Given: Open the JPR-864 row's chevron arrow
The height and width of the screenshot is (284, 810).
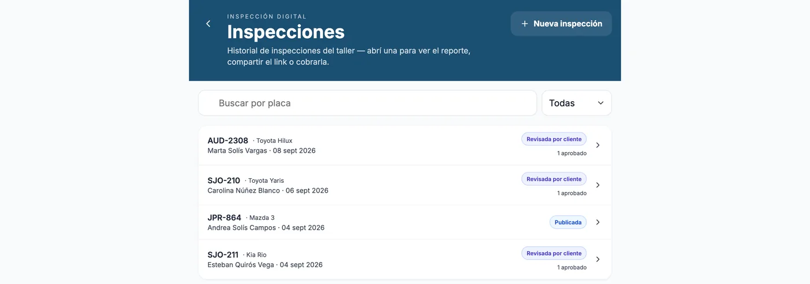Looking at the screenshot, I should click(x=598, y=222).
